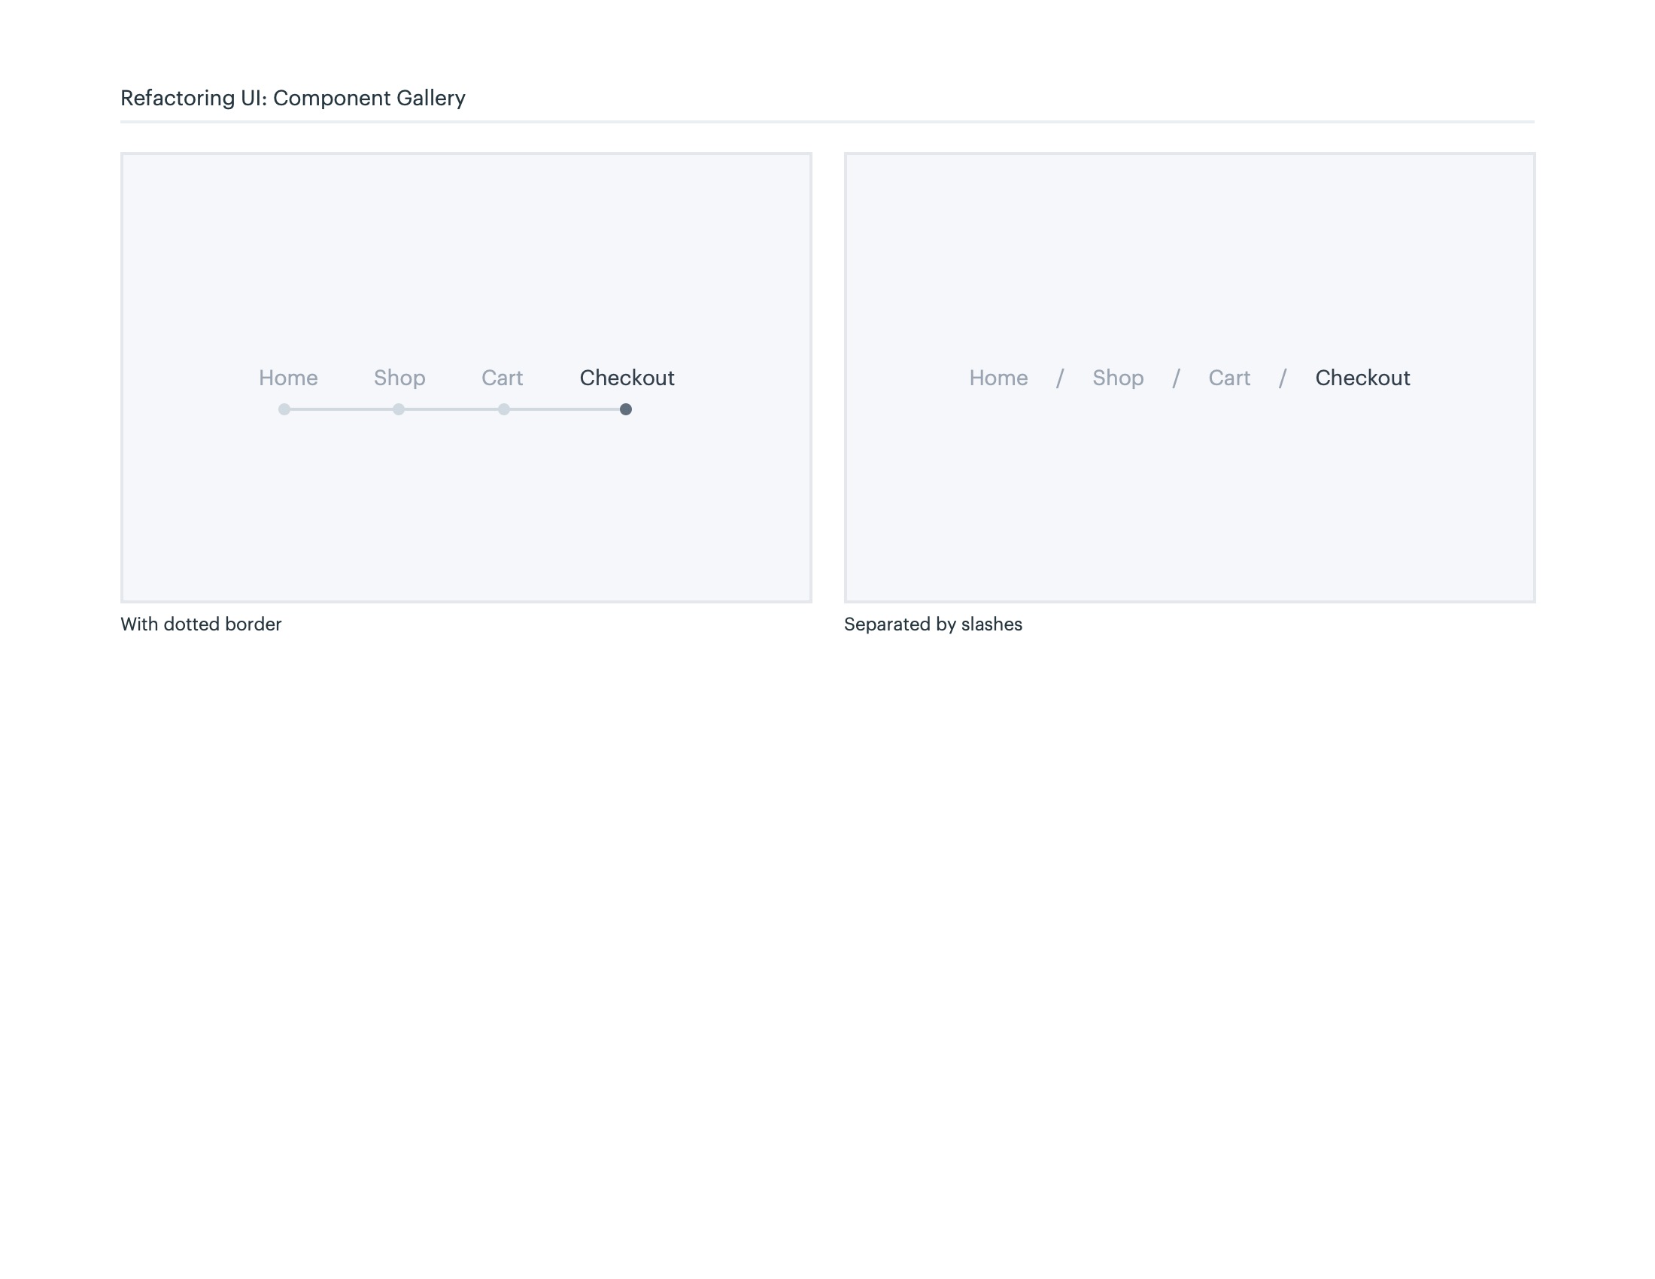Click Home in slash-separated breadcrumb
The height and width of the screenshot is (1279, 1655).
click(998, 378)
